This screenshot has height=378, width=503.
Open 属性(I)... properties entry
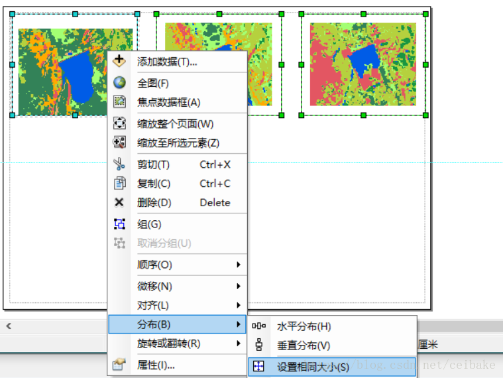178,365
